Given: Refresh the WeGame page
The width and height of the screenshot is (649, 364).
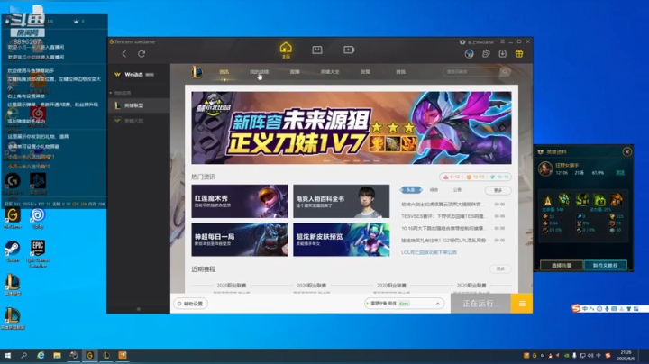Looking at the screenshot, I should tap(142, 54).
